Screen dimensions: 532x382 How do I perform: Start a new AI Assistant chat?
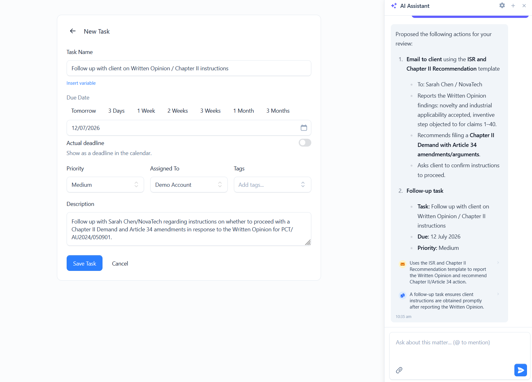[513, 6]
